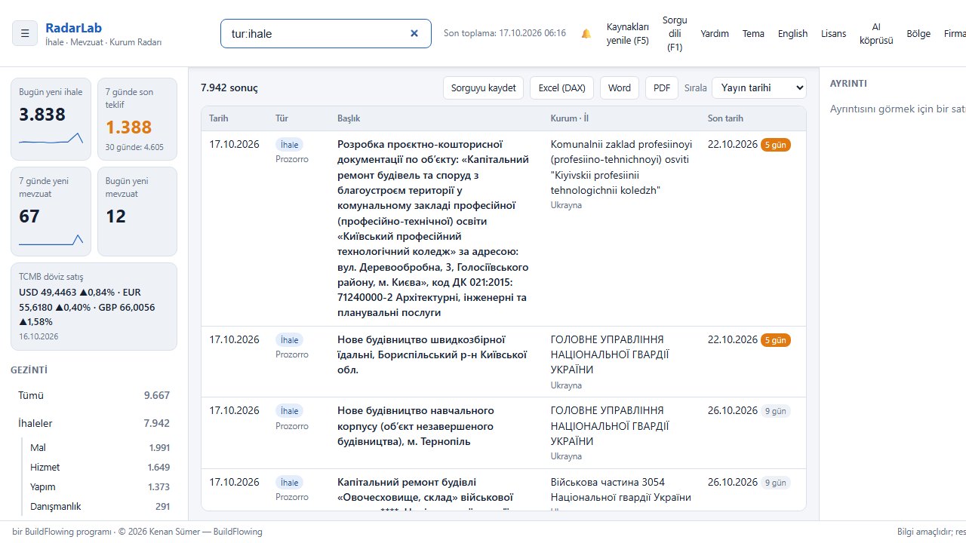This screenshot has width=966, height=543.
Task: Open the Розробка проєктно-кошторисної документації tender row
Action: (x=503, y=229)
